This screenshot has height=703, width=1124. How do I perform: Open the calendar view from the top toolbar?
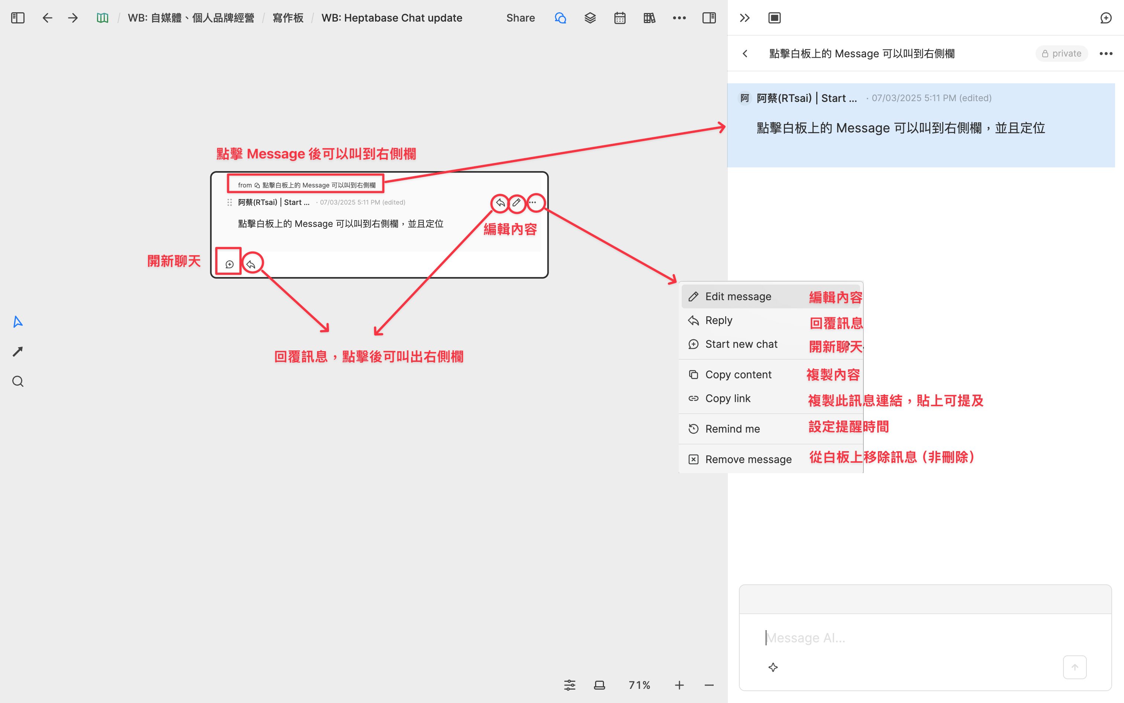620,18
